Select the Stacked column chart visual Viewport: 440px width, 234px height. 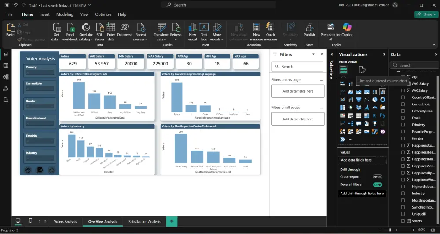[x=351, y=84]
